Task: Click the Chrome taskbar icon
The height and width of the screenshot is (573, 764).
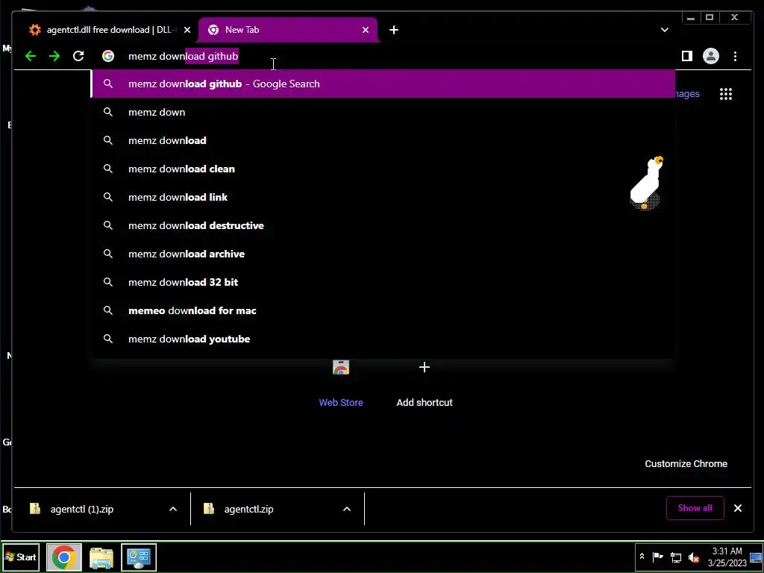Action: 64,557
